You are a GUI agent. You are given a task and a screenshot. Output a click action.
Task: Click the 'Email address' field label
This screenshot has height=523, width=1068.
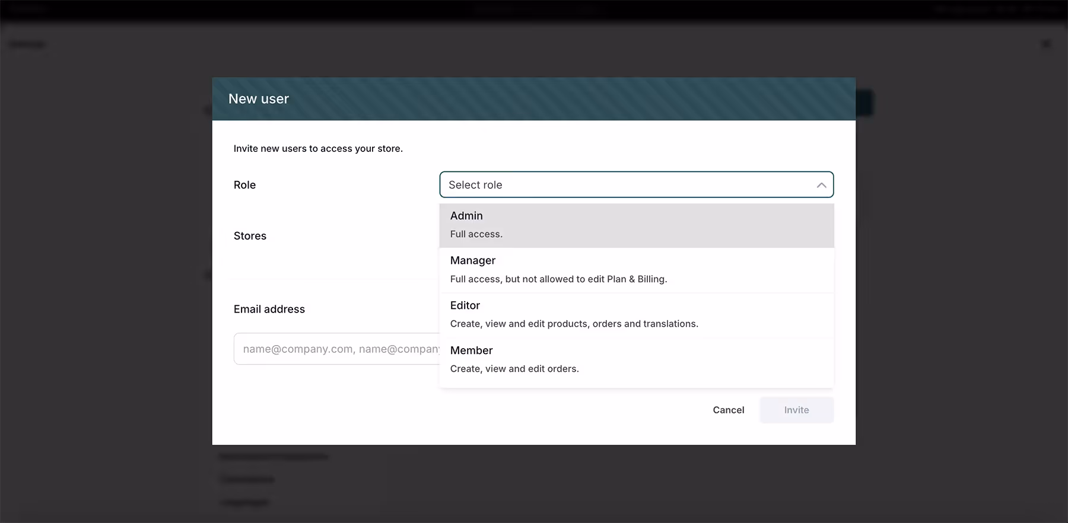coord(269,309)
